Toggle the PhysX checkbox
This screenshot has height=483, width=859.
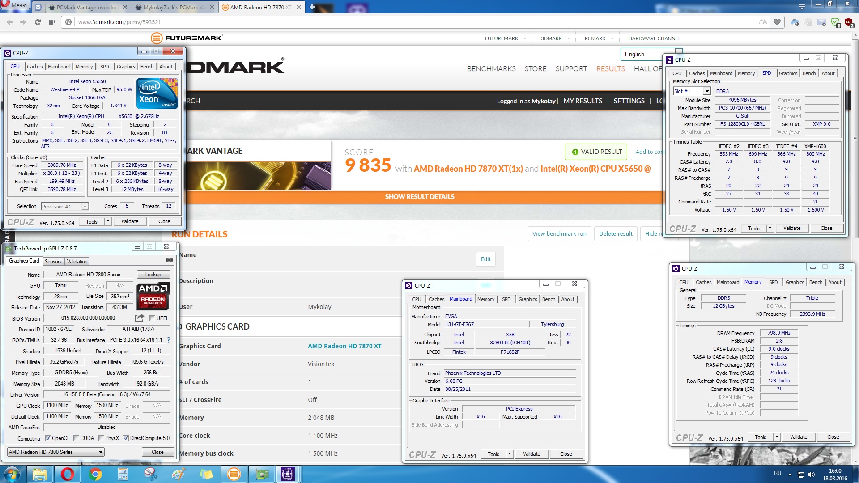[101, 438]
